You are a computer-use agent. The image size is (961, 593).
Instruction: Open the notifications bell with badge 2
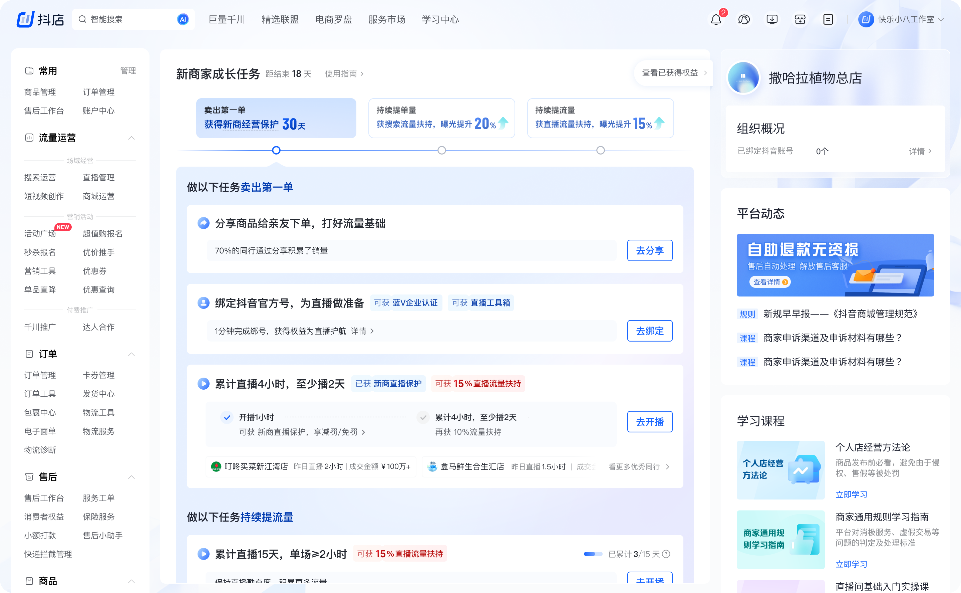716,19
